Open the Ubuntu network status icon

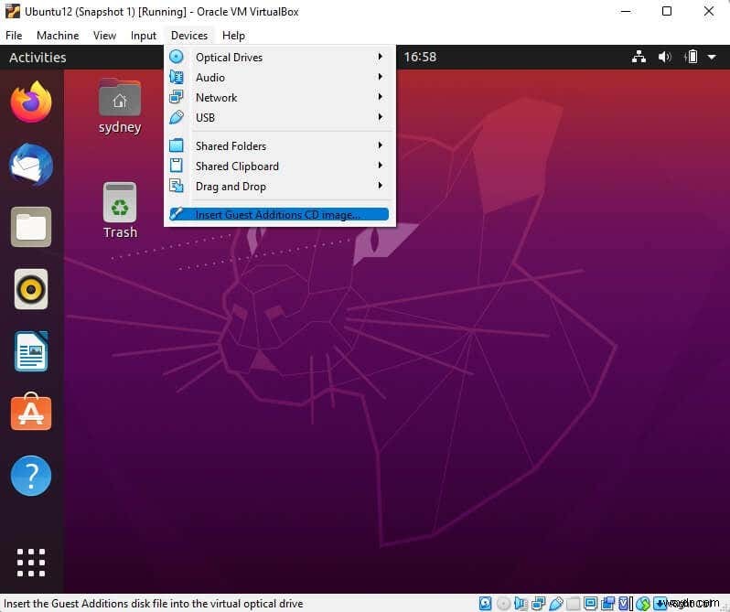pos(639,57)
